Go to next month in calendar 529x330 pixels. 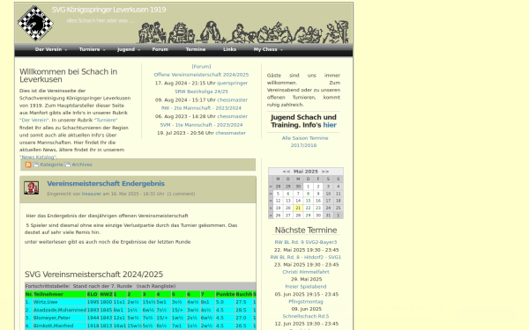tap(325, 172)
